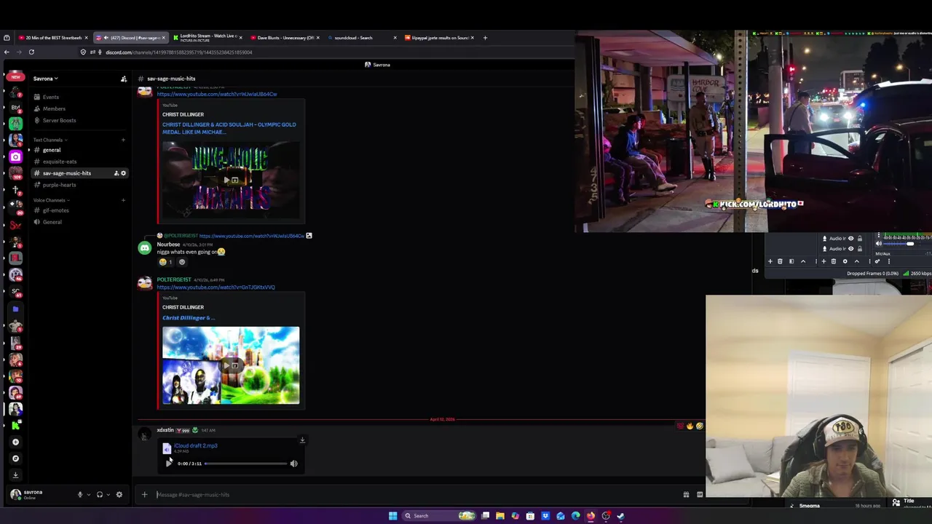The image size is (932, 524).
Task: Play the second Christ Dillinger video thumbnail
Action: [x=231, y=365]
